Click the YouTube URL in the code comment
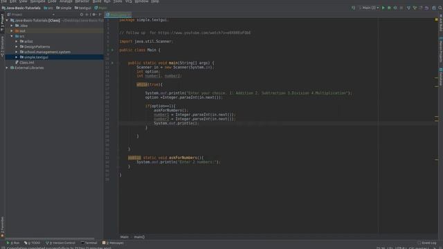Viewport: 443px width, 249px height. pyautogui.click(x=204, y=33)
